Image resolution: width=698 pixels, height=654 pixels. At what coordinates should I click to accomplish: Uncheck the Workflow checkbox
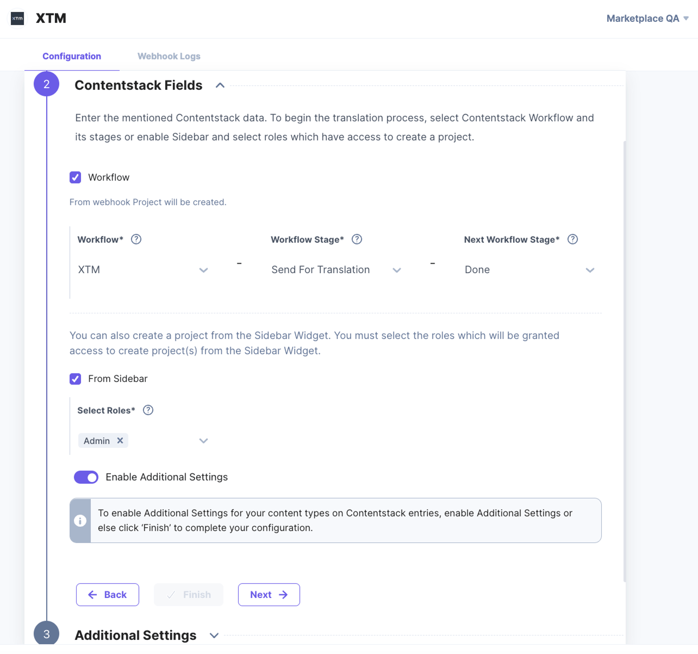click(75, 177)
